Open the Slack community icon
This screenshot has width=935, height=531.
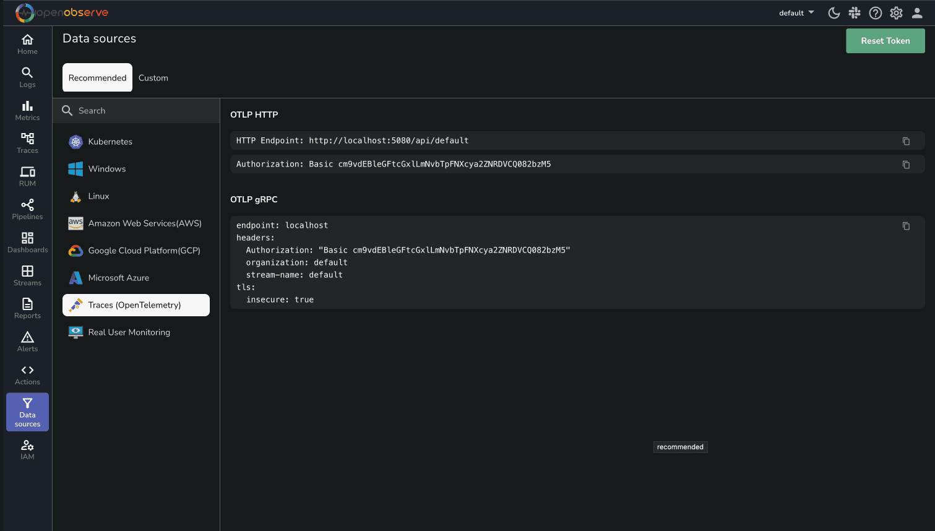click(855, 13)
